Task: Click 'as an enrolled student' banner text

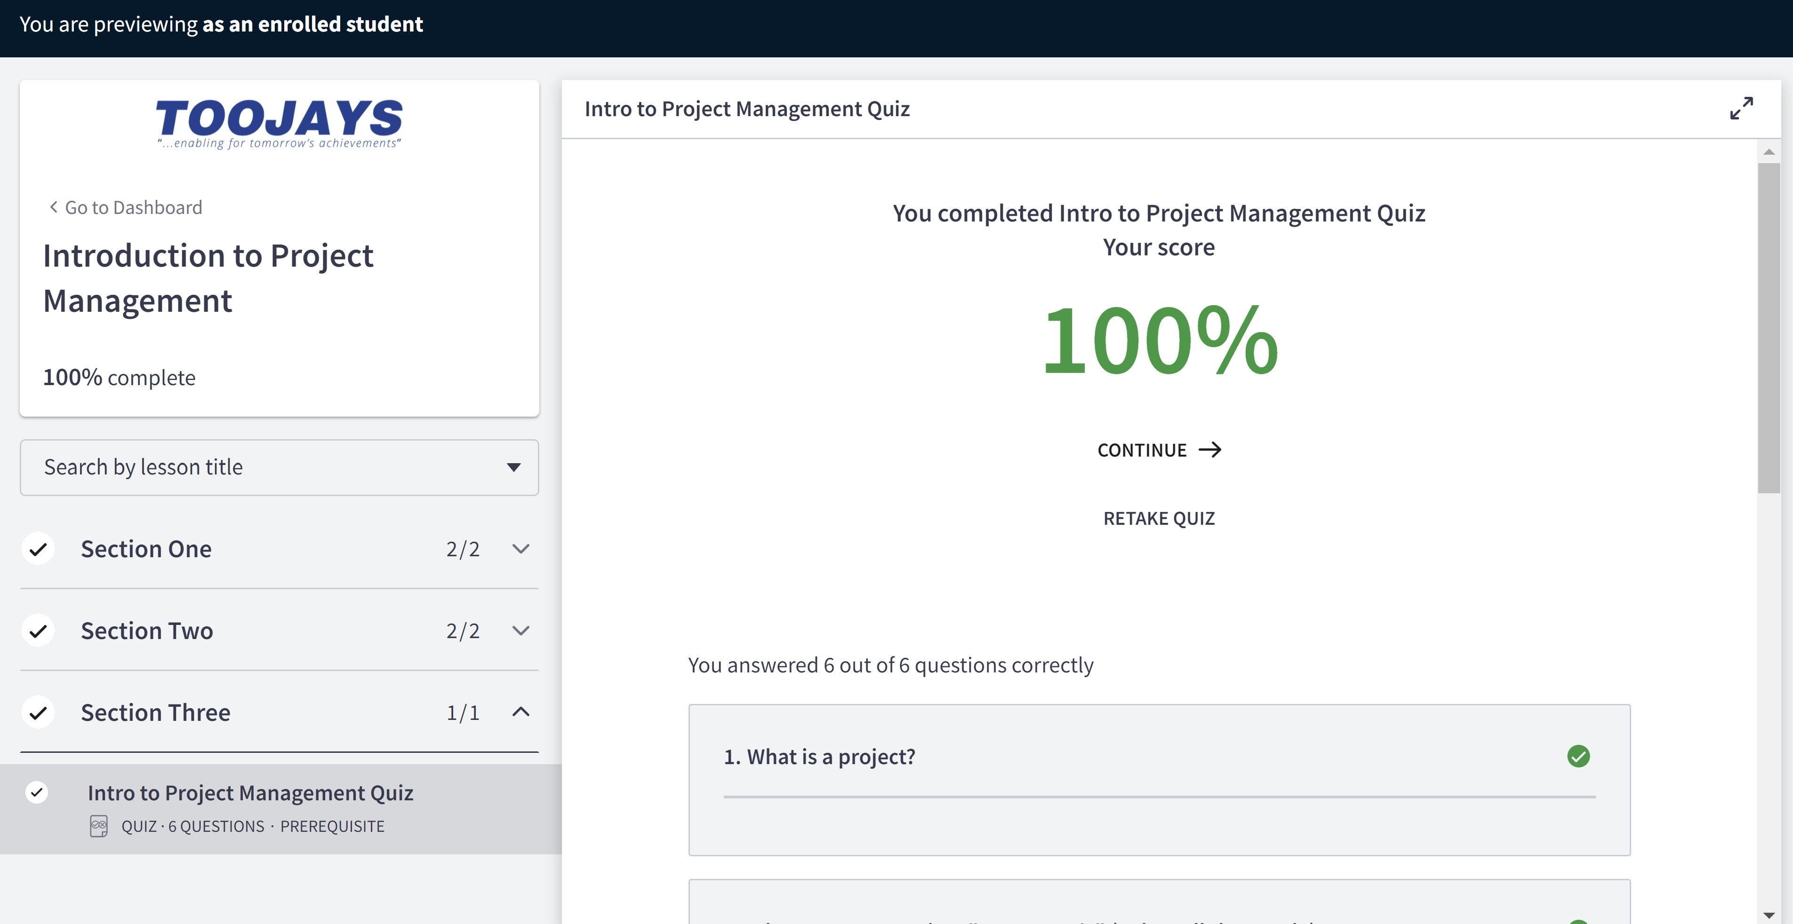Action: coord(312,24)
